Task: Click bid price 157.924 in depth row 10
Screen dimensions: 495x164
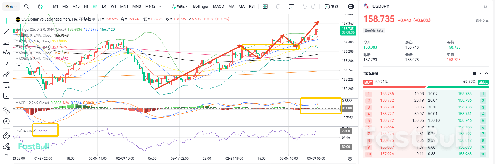Action: click(x=387, y=154)
